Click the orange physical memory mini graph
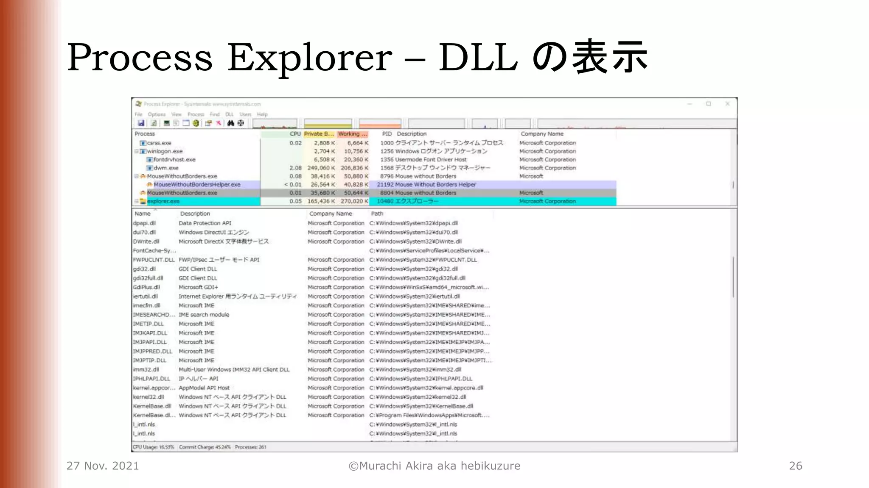This screenshot has height=488, width=869. (x=380, y=124)
